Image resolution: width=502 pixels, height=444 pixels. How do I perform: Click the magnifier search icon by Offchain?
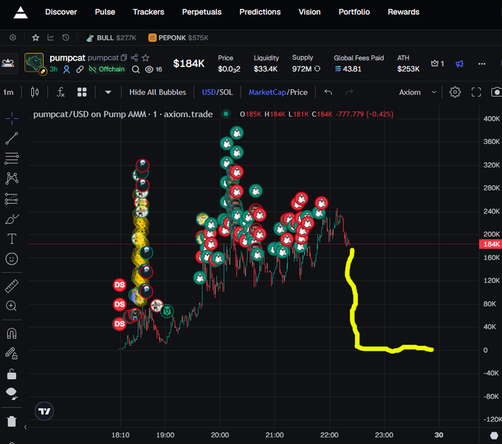click(x=136, y=69)
